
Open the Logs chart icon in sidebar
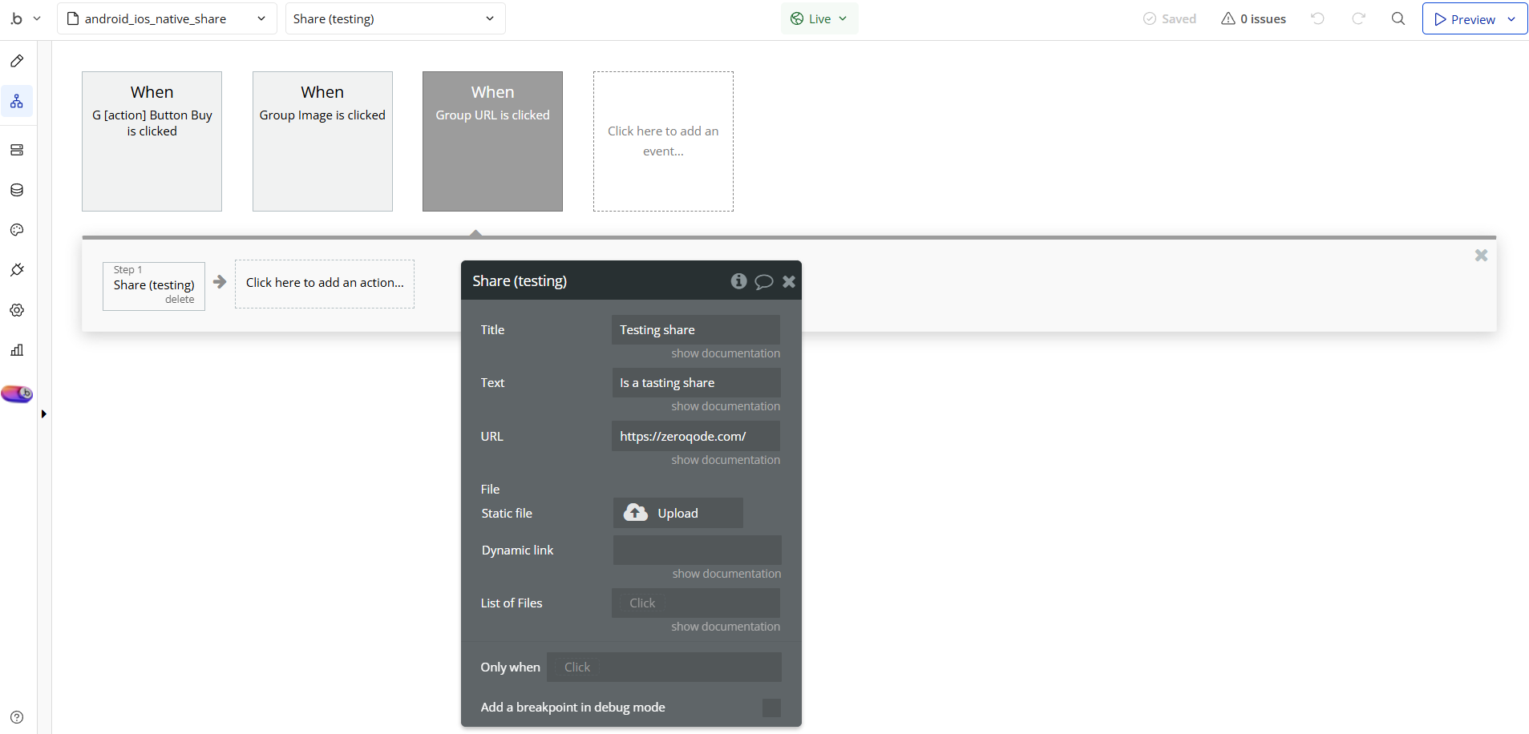point(17,350)
